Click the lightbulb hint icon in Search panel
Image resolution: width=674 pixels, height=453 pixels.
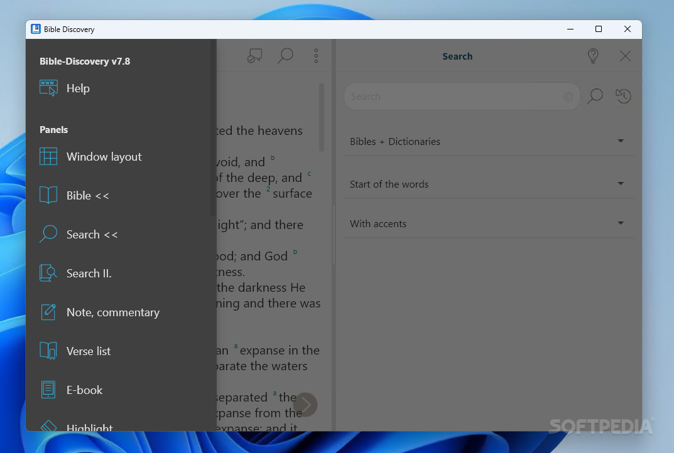(593, 56)
